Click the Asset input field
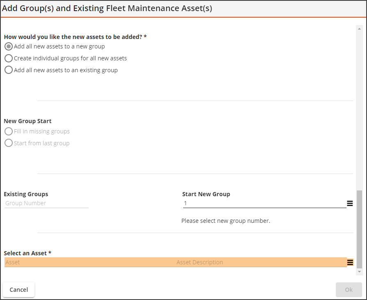Viewport: 367px width, 300px height. 90,262
